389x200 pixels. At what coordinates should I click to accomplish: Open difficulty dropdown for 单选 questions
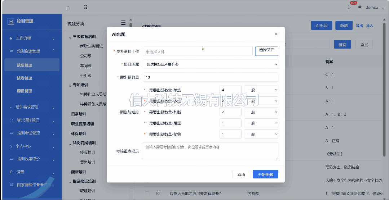coord(261,90)
